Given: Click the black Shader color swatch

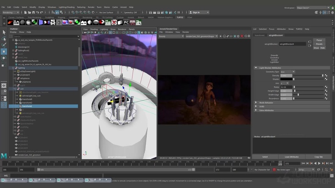Looking at the screenshot, I should tap(286, 79).
